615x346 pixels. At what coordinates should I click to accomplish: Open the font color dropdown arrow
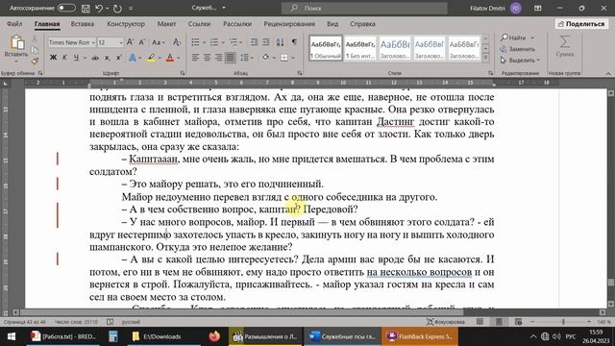(179, 58)
